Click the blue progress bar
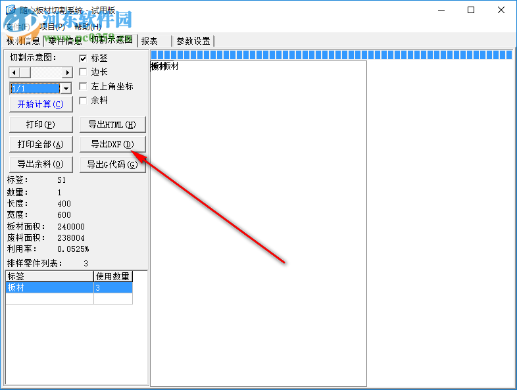The width and height of the screenshot is (517, 390). [332, 55]
